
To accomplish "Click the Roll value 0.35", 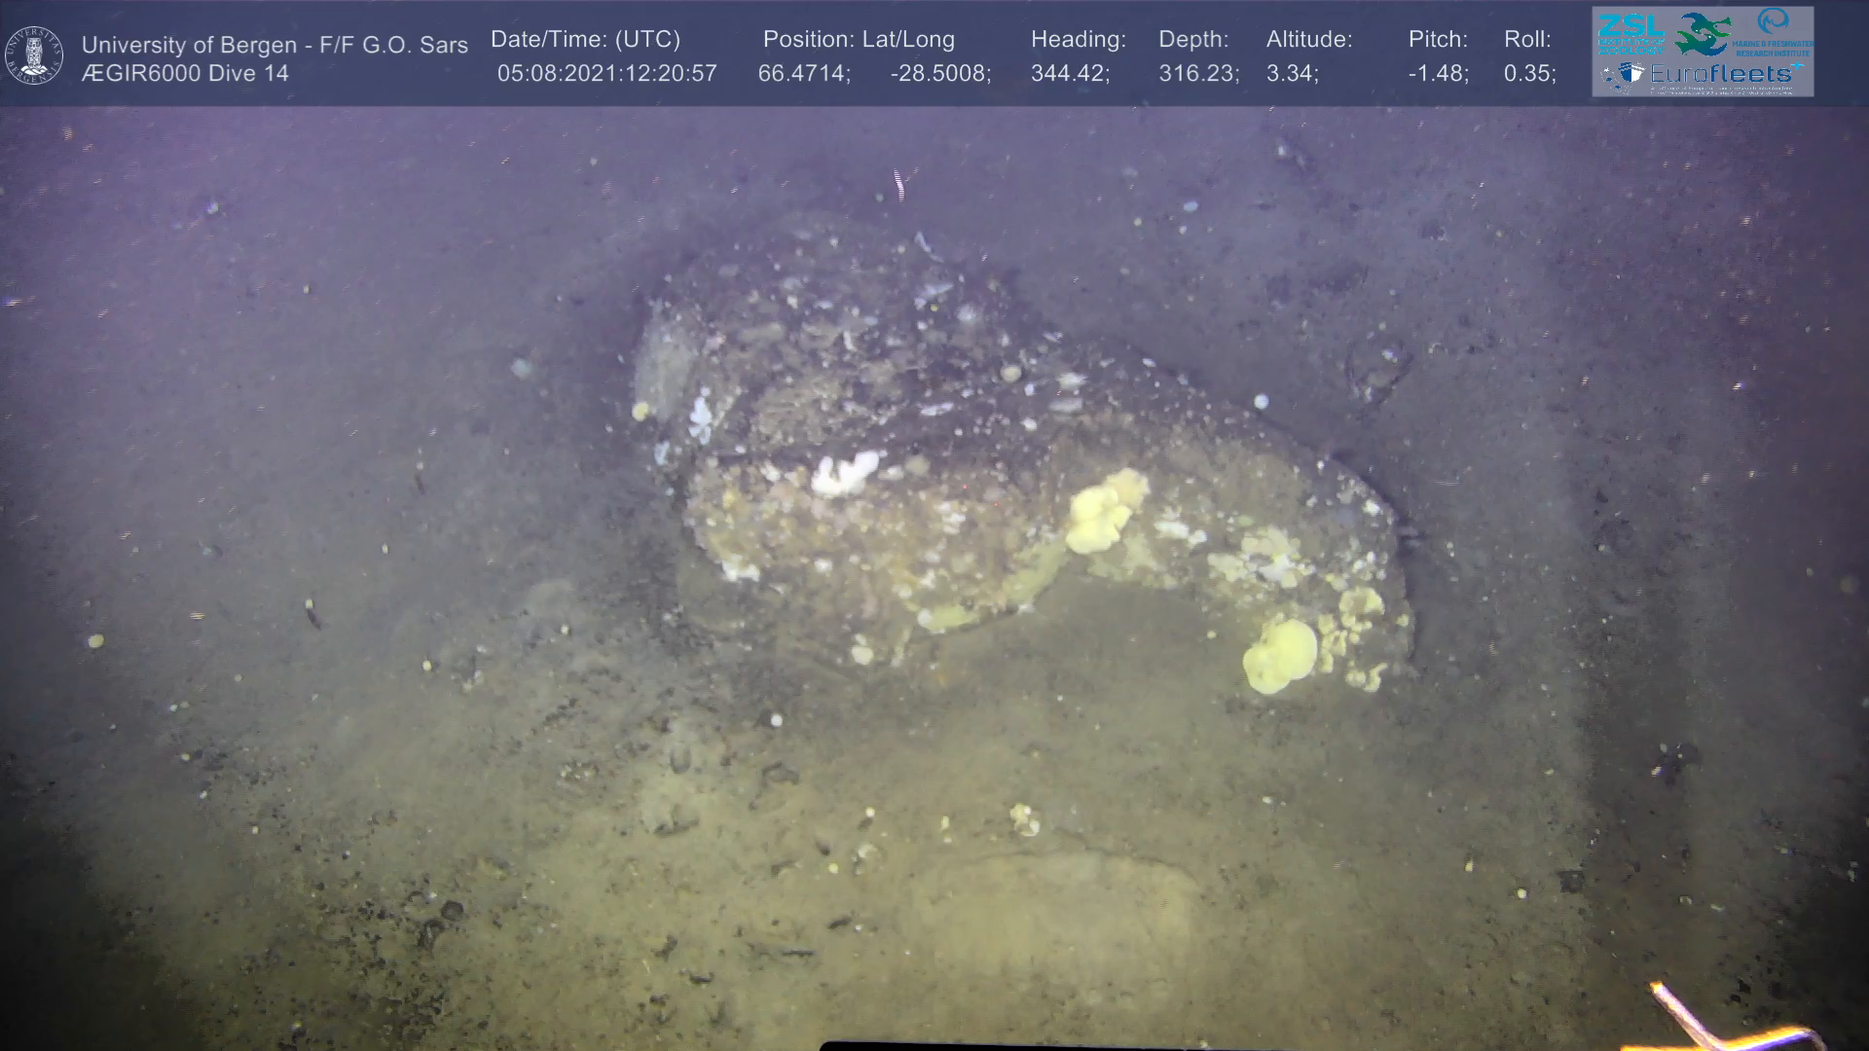I will point(1529,74).
